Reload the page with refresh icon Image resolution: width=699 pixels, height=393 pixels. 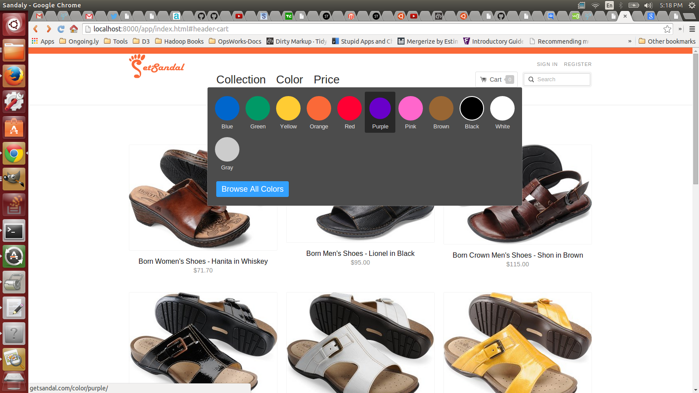(x=61, y=29)
